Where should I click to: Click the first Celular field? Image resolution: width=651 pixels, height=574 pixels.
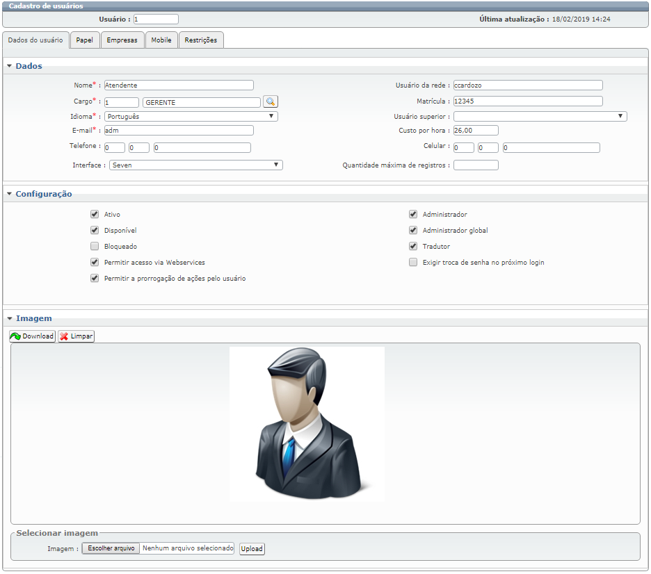464,147
